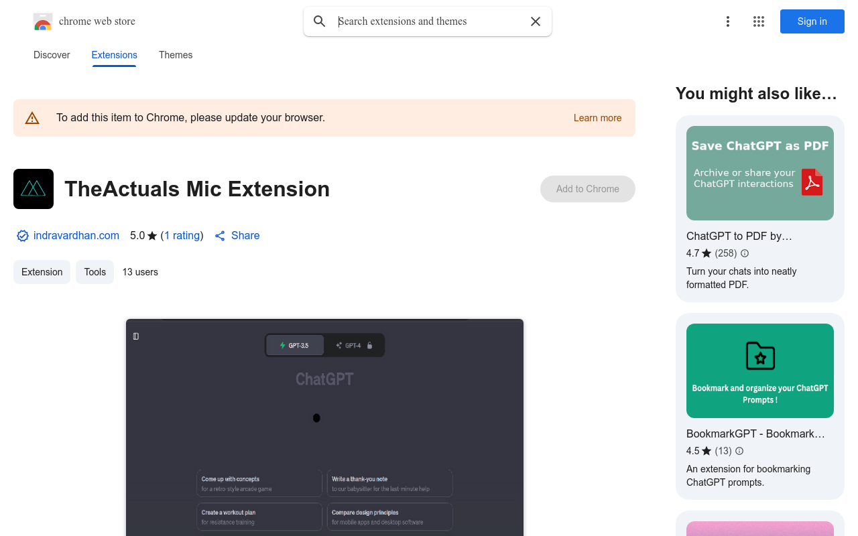Click the search magnifier icon

click(320, 21)
